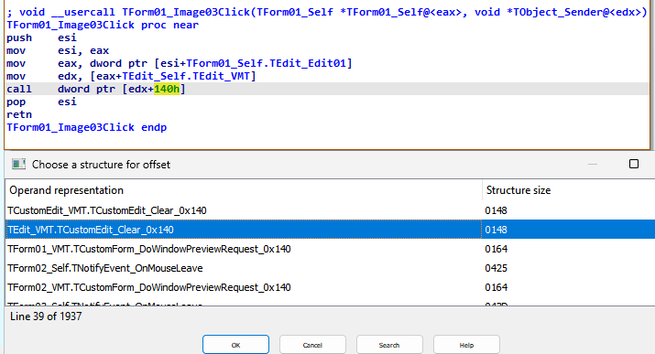Click the 0425 structure size cell
This screenshot has height=354, width=655.
(496, 268)
